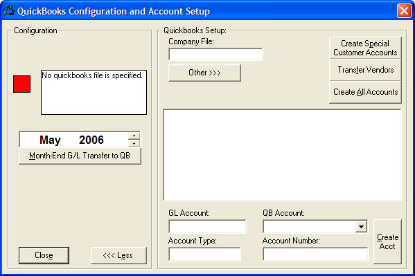Decrease month with the down spinner arrow
415x276 pixels.
tap(134, 143)
